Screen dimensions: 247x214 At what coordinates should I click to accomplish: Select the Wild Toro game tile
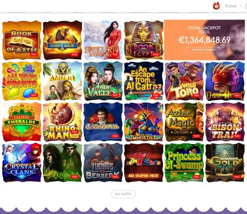[x=184, y=81]
